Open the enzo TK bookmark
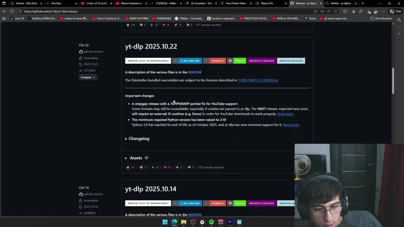404x227 pixels. tap(17, 19)
